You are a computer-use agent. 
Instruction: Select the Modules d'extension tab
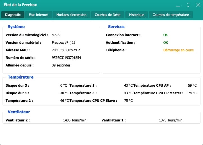click(71, 15)
